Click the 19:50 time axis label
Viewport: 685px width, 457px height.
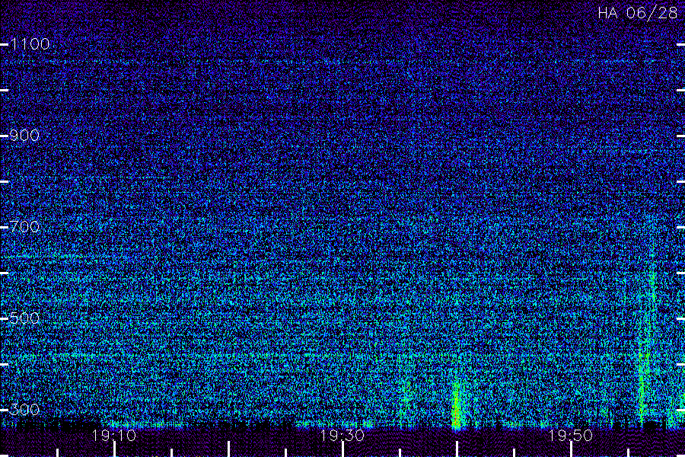(571, 435)
